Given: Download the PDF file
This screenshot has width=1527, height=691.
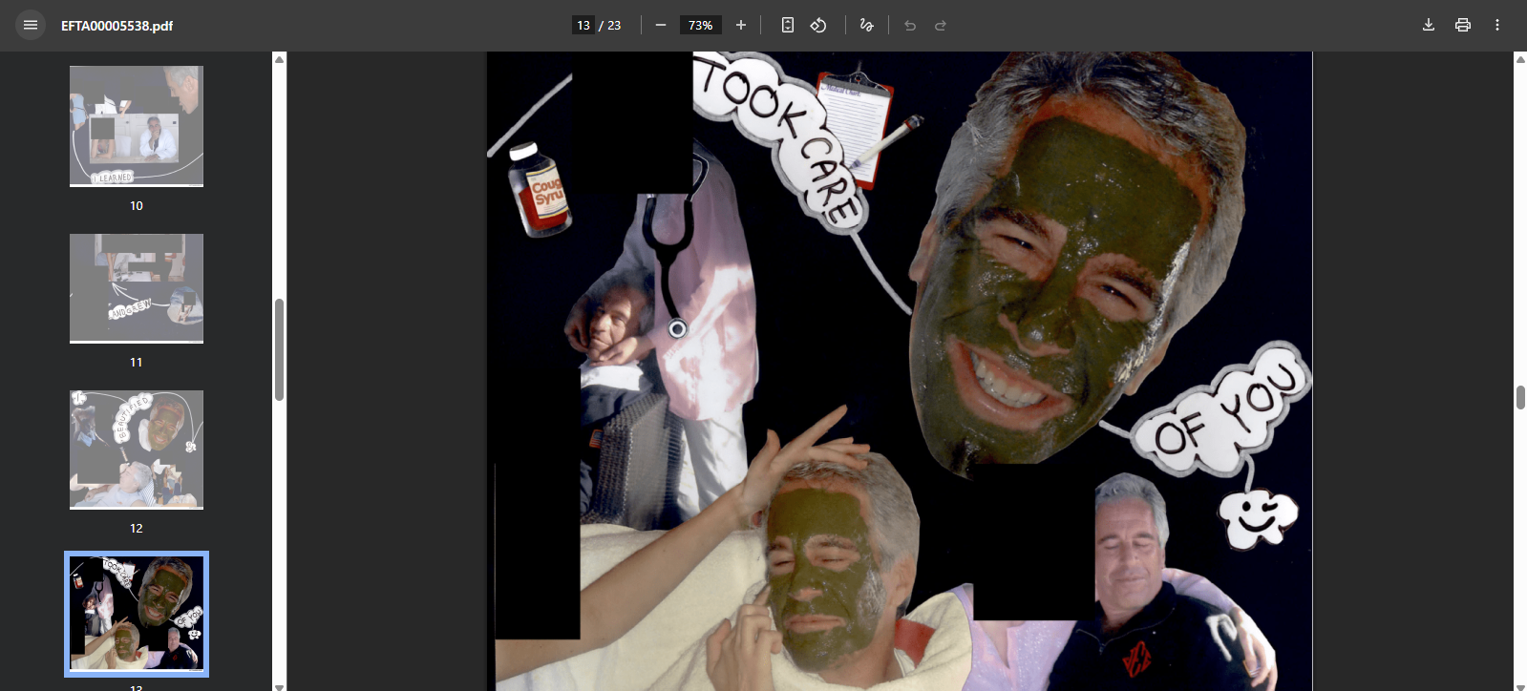Looking at the screenshot, I should coord(1429,25).
